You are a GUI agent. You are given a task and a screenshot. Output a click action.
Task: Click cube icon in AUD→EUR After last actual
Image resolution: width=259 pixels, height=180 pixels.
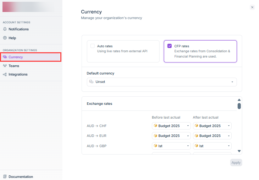tap(196, 136)
